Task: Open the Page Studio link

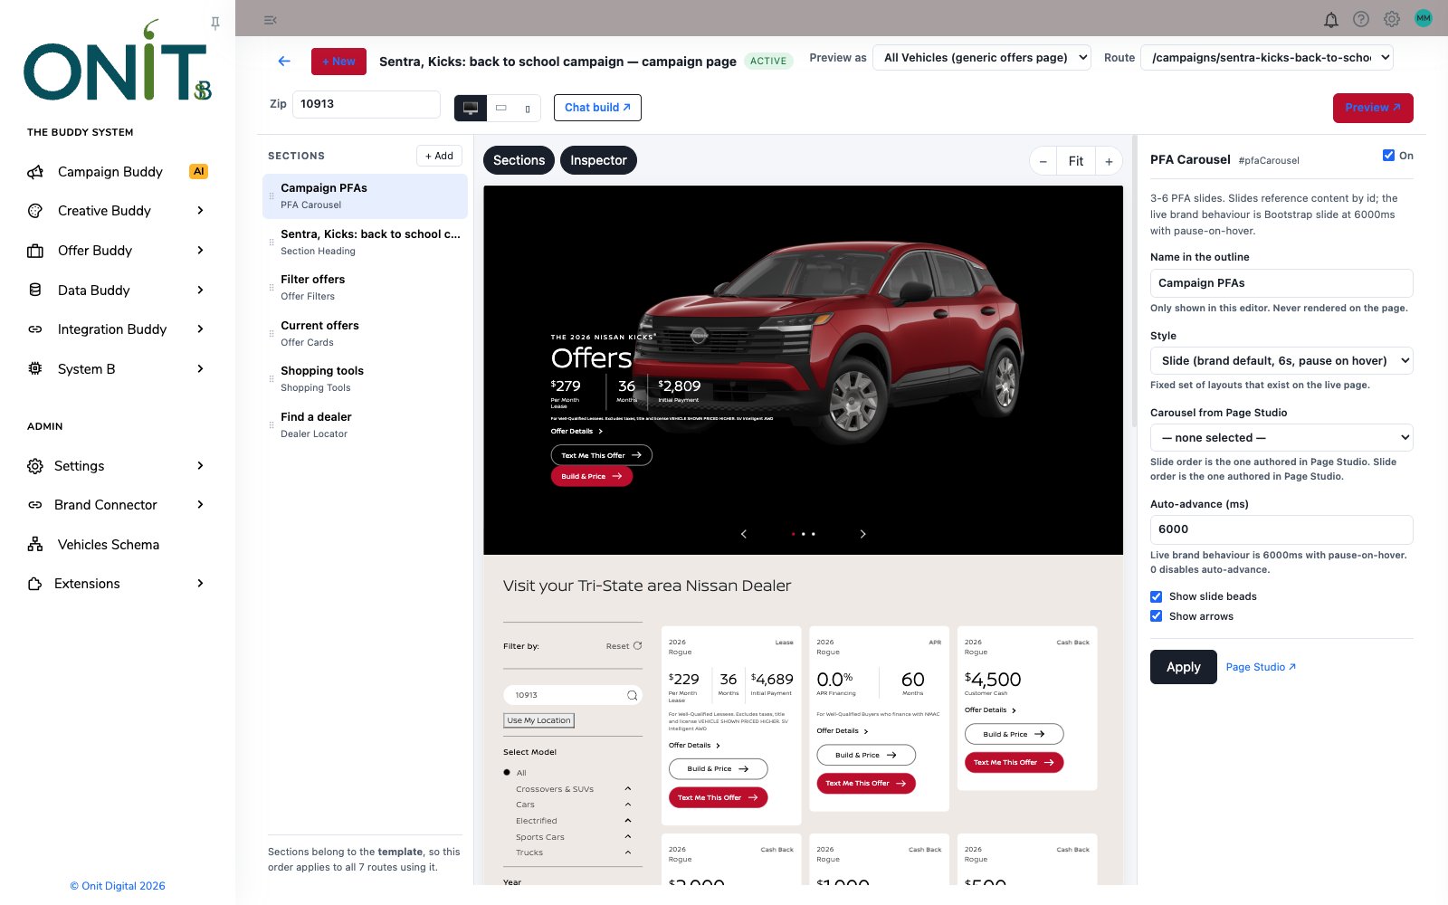Action: 1261,667
